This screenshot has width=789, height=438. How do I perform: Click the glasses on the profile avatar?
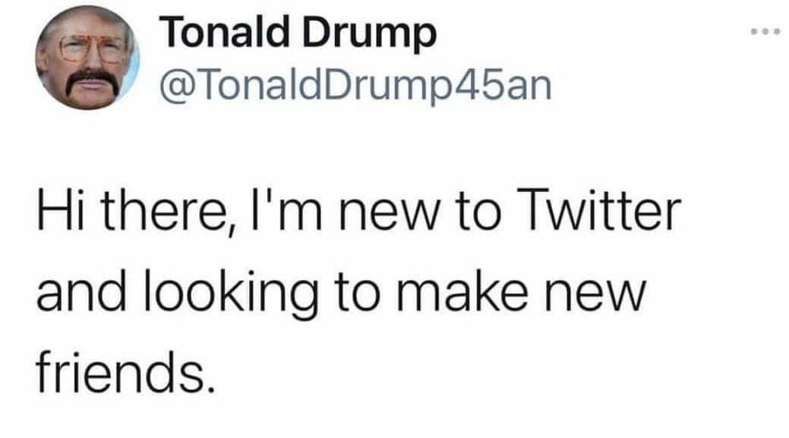[92, 49]
